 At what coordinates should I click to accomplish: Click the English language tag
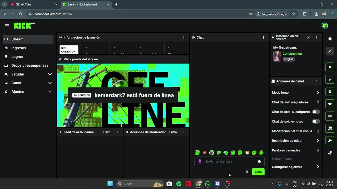coord(289,59)
